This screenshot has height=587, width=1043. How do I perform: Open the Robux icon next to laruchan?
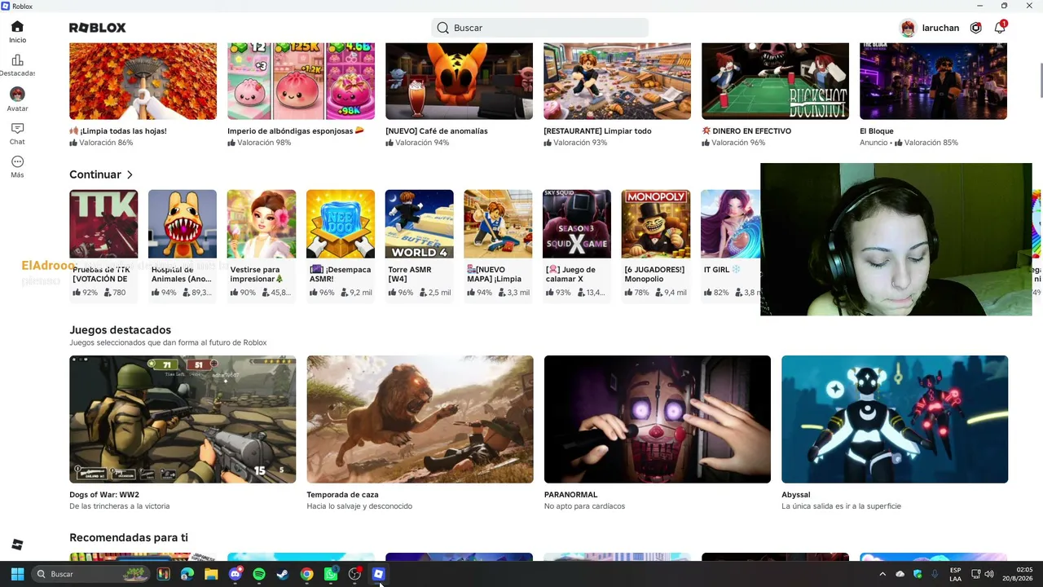[x=976, y=28]
